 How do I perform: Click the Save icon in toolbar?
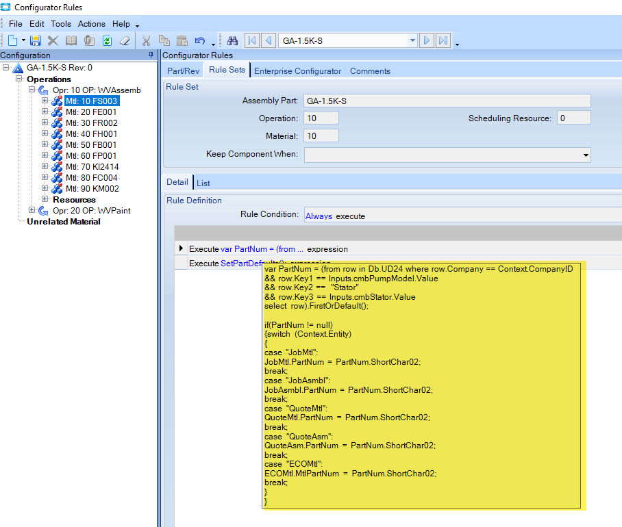(36, 41)
